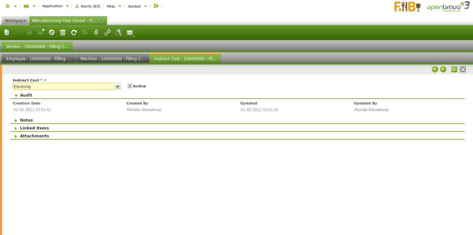Switch to the Machine tab
The image size is (473, 235).
[x=112, y=59]
